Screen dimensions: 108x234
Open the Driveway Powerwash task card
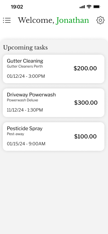[54, 103]
